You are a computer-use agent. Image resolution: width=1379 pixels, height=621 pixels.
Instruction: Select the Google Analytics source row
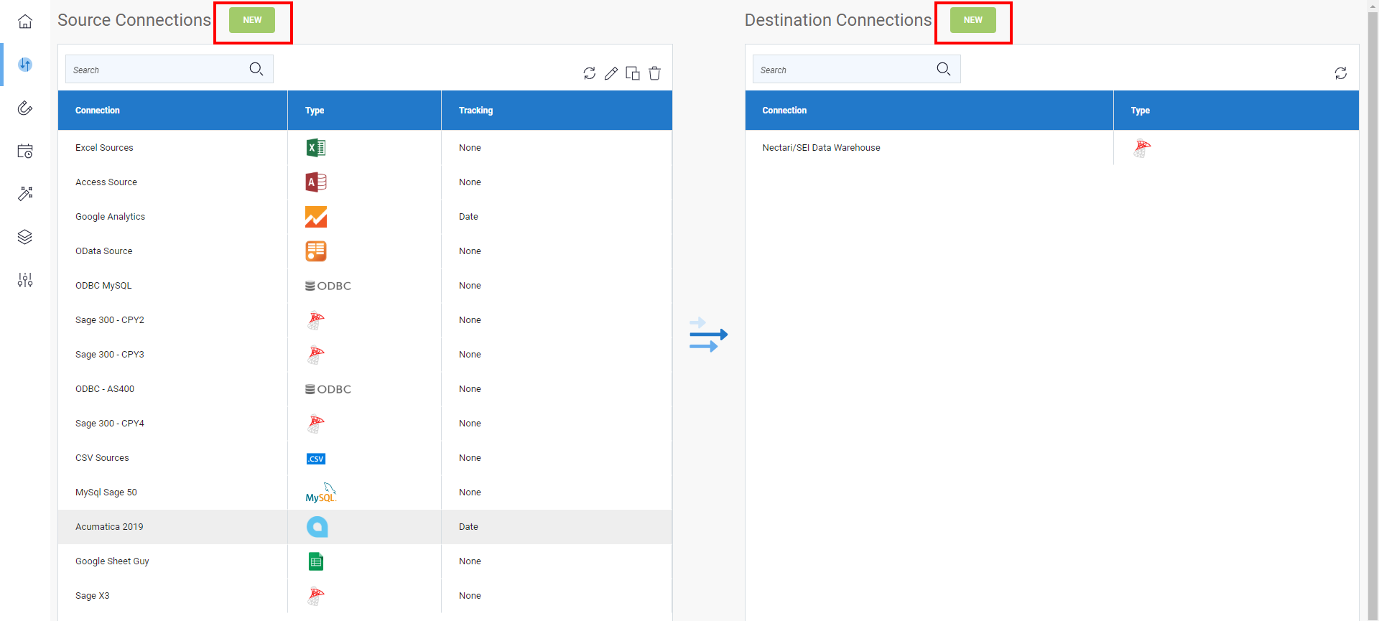pos(111,217)
